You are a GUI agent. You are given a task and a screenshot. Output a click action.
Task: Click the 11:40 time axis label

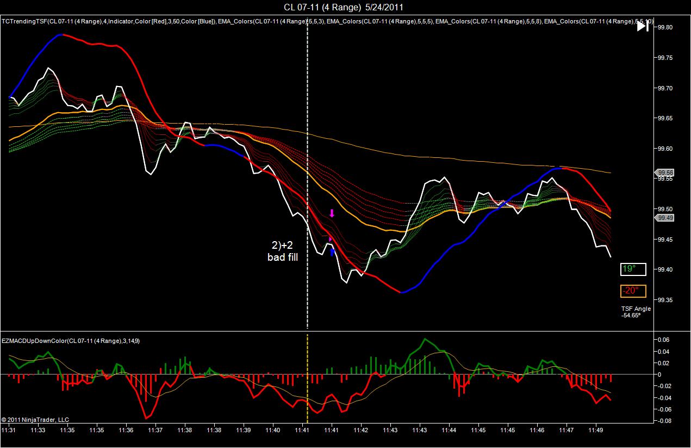273,430
